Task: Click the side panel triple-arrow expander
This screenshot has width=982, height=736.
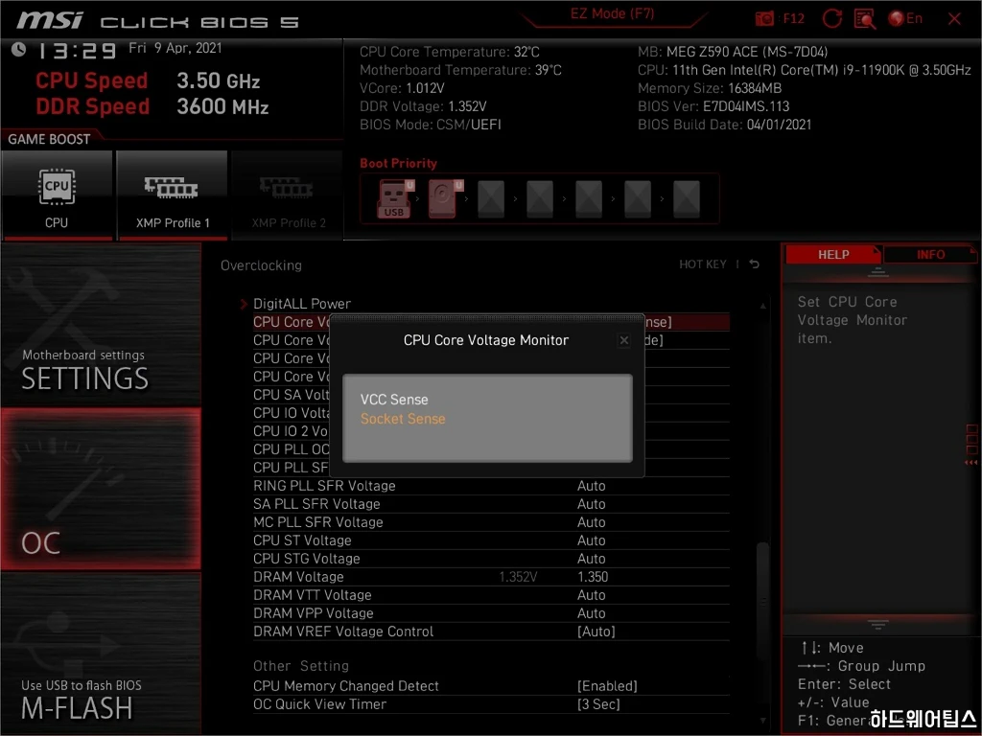Action: coord(970,463)
